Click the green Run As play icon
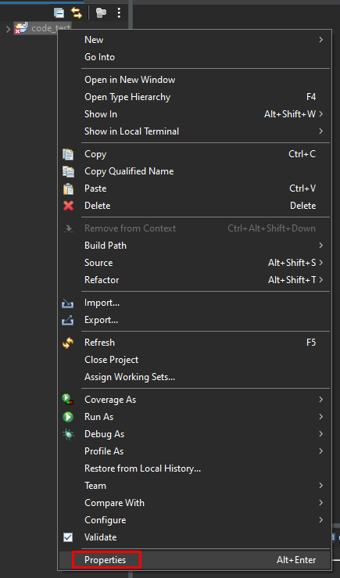Viewport: 340px width, 578px height. point(68,417)
